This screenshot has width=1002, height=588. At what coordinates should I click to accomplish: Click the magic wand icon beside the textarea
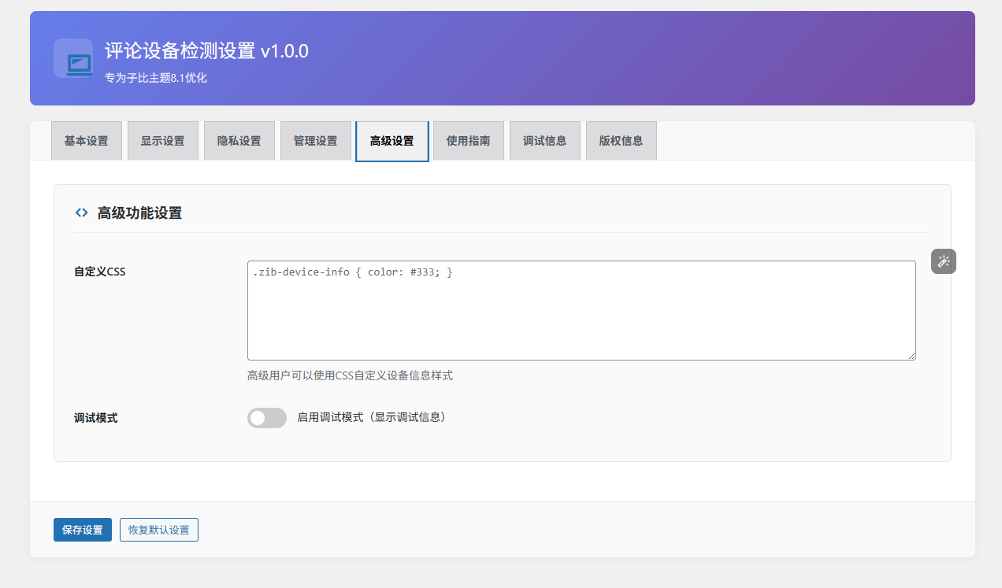[943, 261]
